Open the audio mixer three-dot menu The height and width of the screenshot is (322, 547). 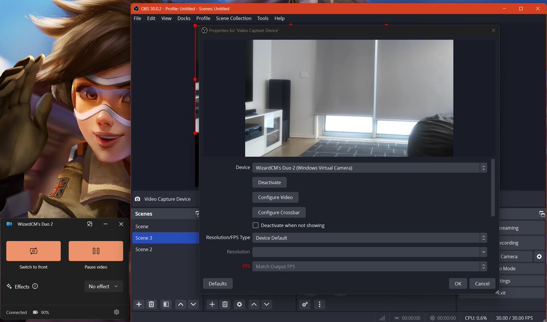pos(320,304)
